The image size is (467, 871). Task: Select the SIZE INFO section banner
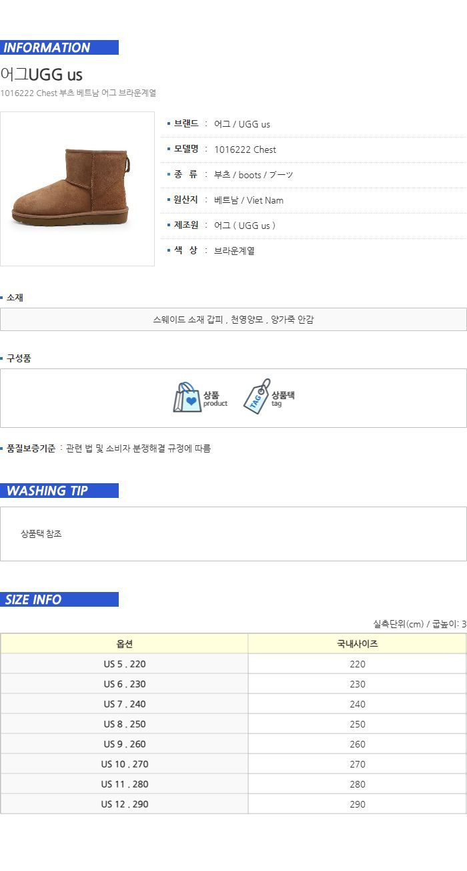coord(59,599)
